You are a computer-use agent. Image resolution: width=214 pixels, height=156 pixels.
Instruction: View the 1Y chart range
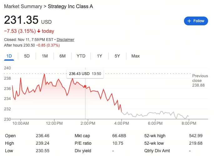pyautogui.click(x=99, y=56)
